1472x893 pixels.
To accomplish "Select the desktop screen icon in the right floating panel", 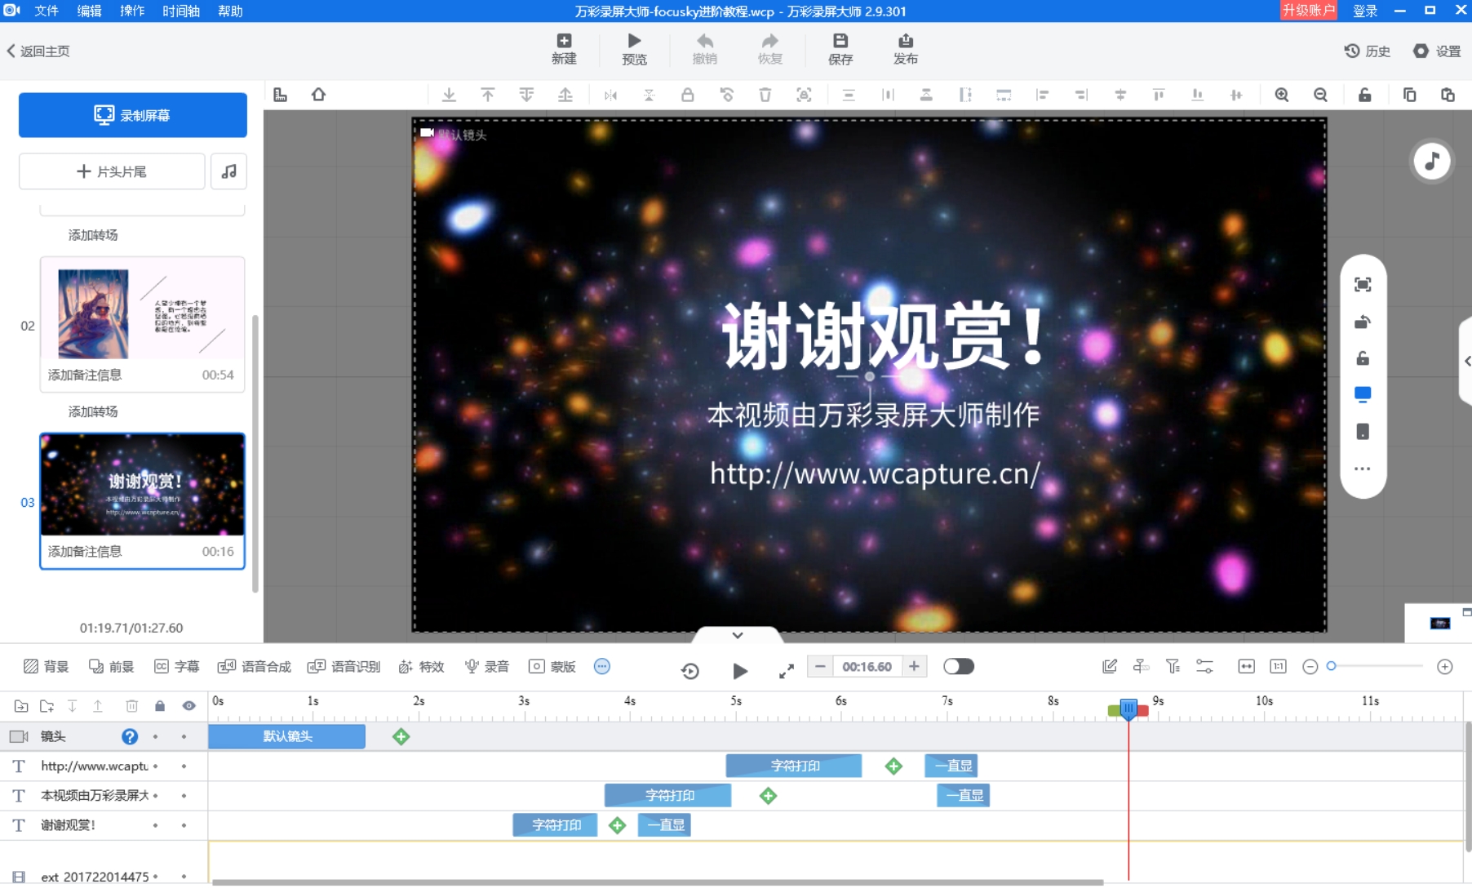I will pyautogui.click(x=1363, y=395).
